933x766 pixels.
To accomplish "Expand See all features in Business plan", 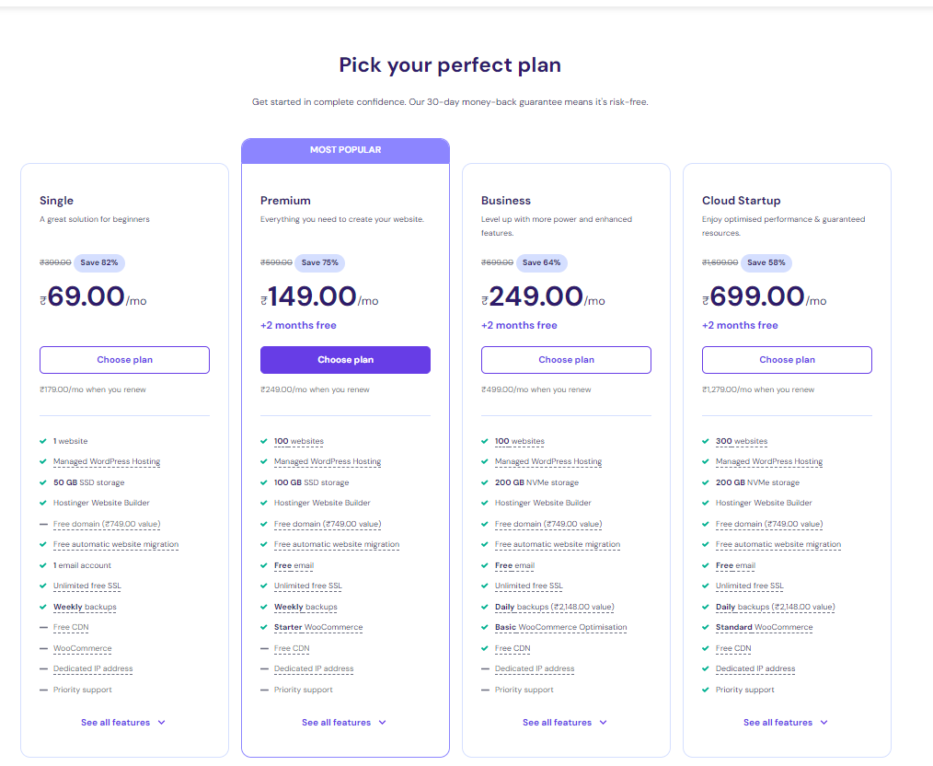I will pos(565,723).
